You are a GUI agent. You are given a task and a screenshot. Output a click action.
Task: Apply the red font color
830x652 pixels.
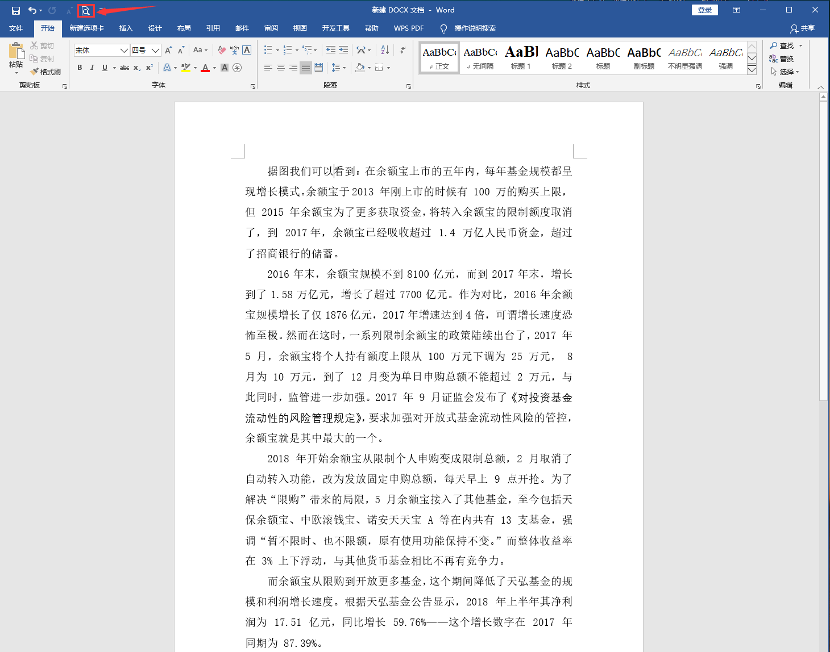[x=205, y=68]
